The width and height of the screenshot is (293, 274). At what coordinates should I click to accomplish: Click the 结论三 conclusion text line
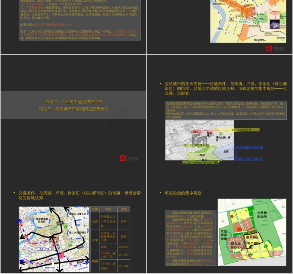tap(74, 109)
